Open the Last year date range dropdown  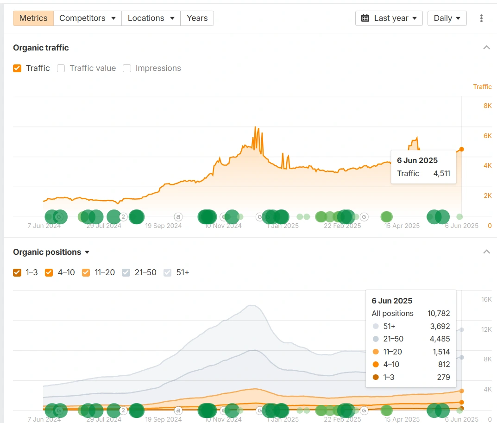389,18
